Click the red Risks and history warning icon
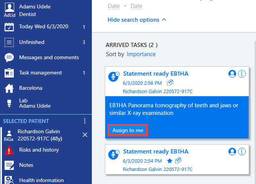 point(9,150)
